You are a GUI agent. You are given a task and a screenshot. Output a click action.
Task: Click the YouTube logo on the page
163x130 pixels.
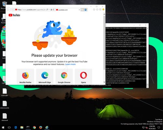14,15
